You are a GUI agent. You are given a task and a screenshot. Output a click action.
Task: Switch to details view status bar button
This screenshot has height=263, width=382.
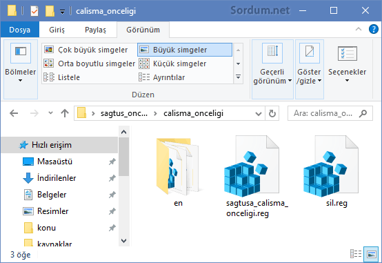(356, 254)
